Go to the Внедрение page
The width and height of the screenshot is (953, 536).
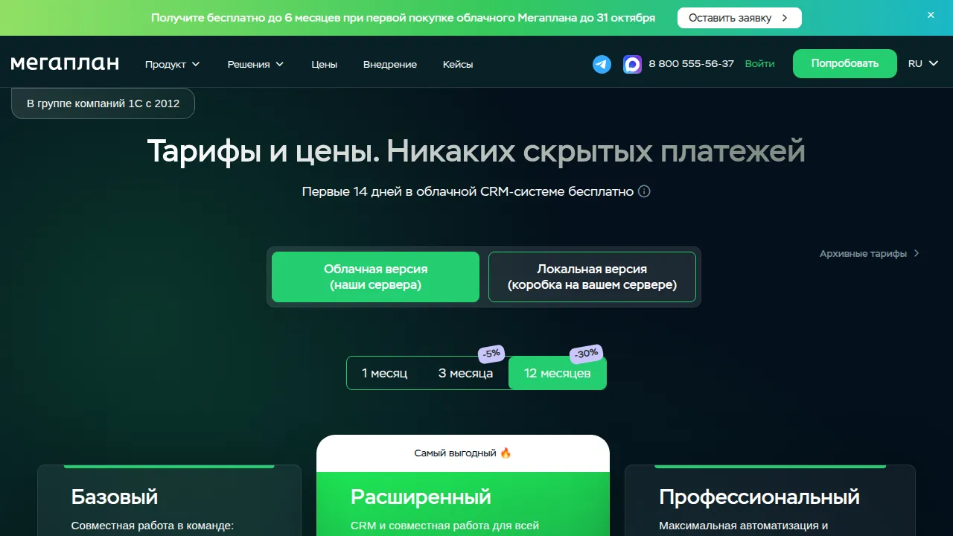[390, 64]
